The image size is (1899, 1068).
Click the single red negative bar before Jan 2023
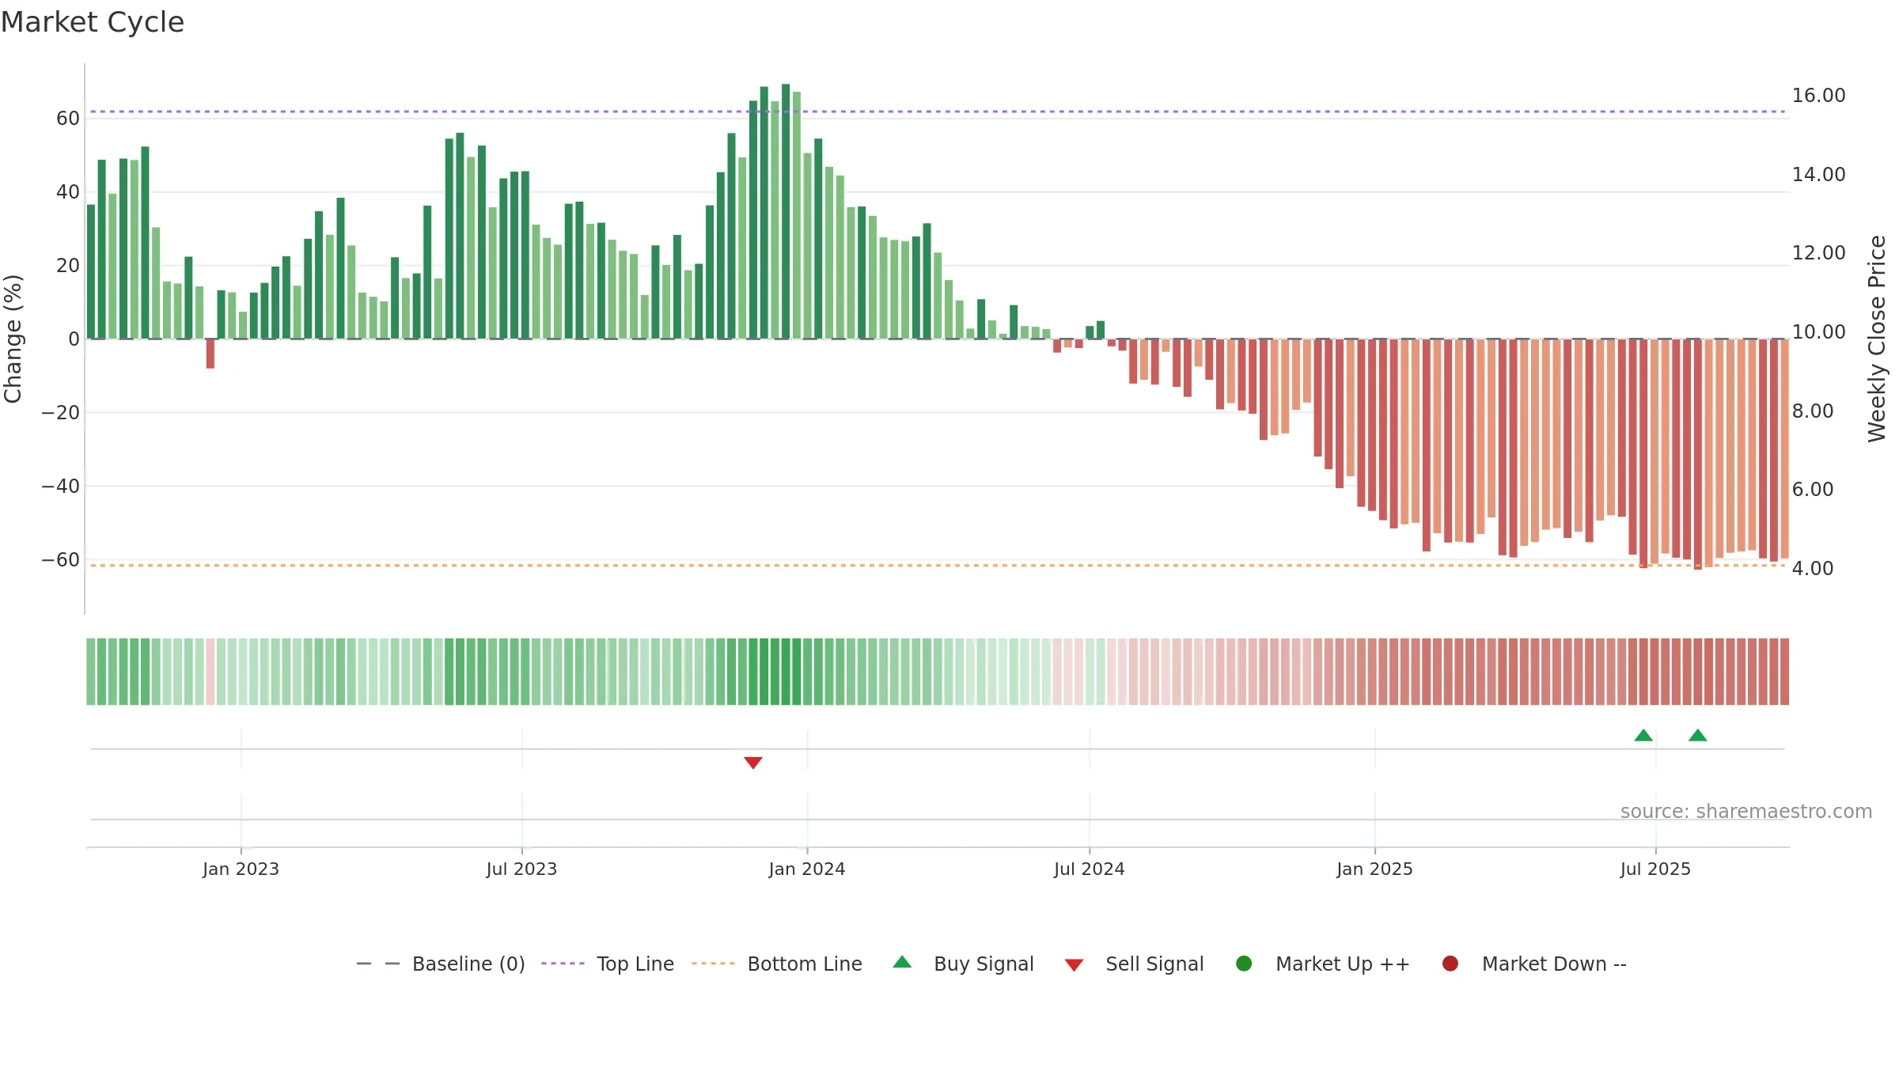click(210, 354)
